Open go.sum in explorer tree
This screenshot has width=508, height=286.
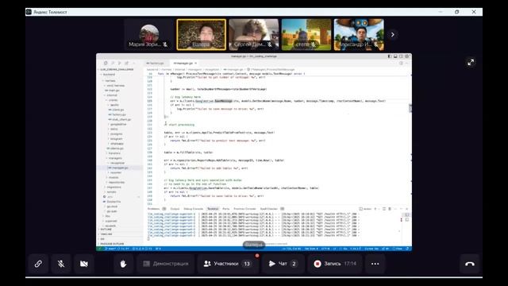click(112, 211)
